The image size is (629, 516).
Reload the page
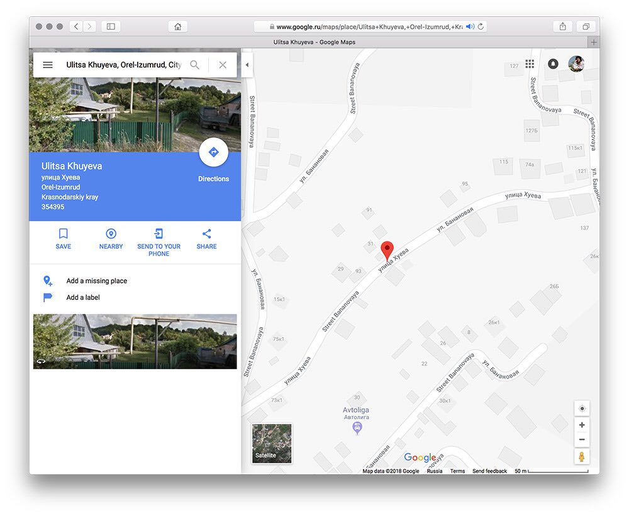pyautogui.click(x=481, y=26)
